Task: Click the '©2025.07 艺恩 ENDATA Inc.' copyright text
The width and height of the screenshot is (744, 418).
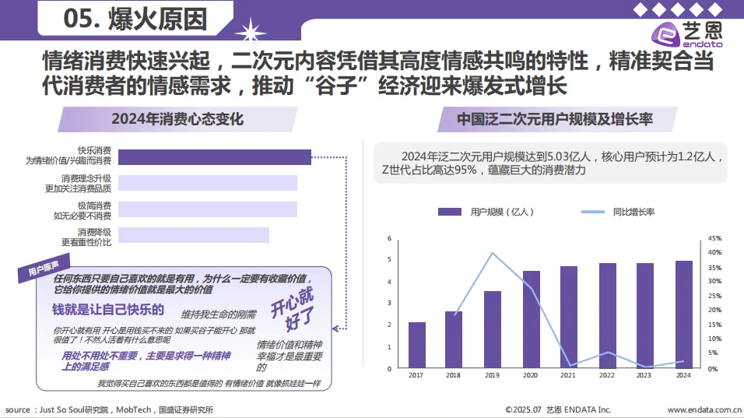Action: (558, 409)
